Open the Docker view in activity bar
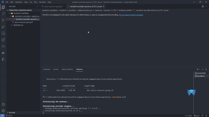The height and width of the screenshot is (117, 209). click(3, 53)
